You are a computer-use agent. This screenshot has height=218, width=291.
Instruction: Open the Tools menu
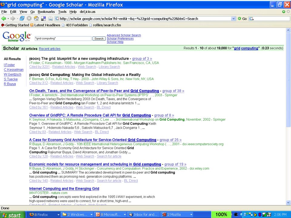62,12
